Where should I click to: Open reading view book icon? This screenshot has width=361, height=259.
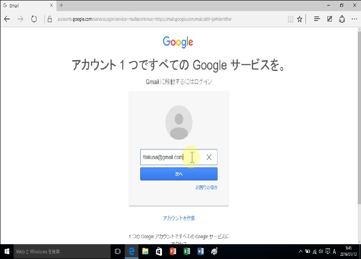pyautogui.click(x=291, y=19)
